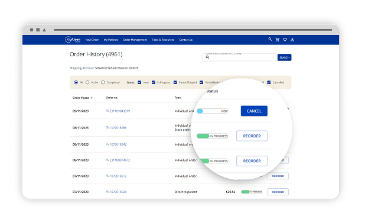This screenshot has height=222, width=365.
Task: Click the NEW status progress bar
Action: click(x=212, y=111)
